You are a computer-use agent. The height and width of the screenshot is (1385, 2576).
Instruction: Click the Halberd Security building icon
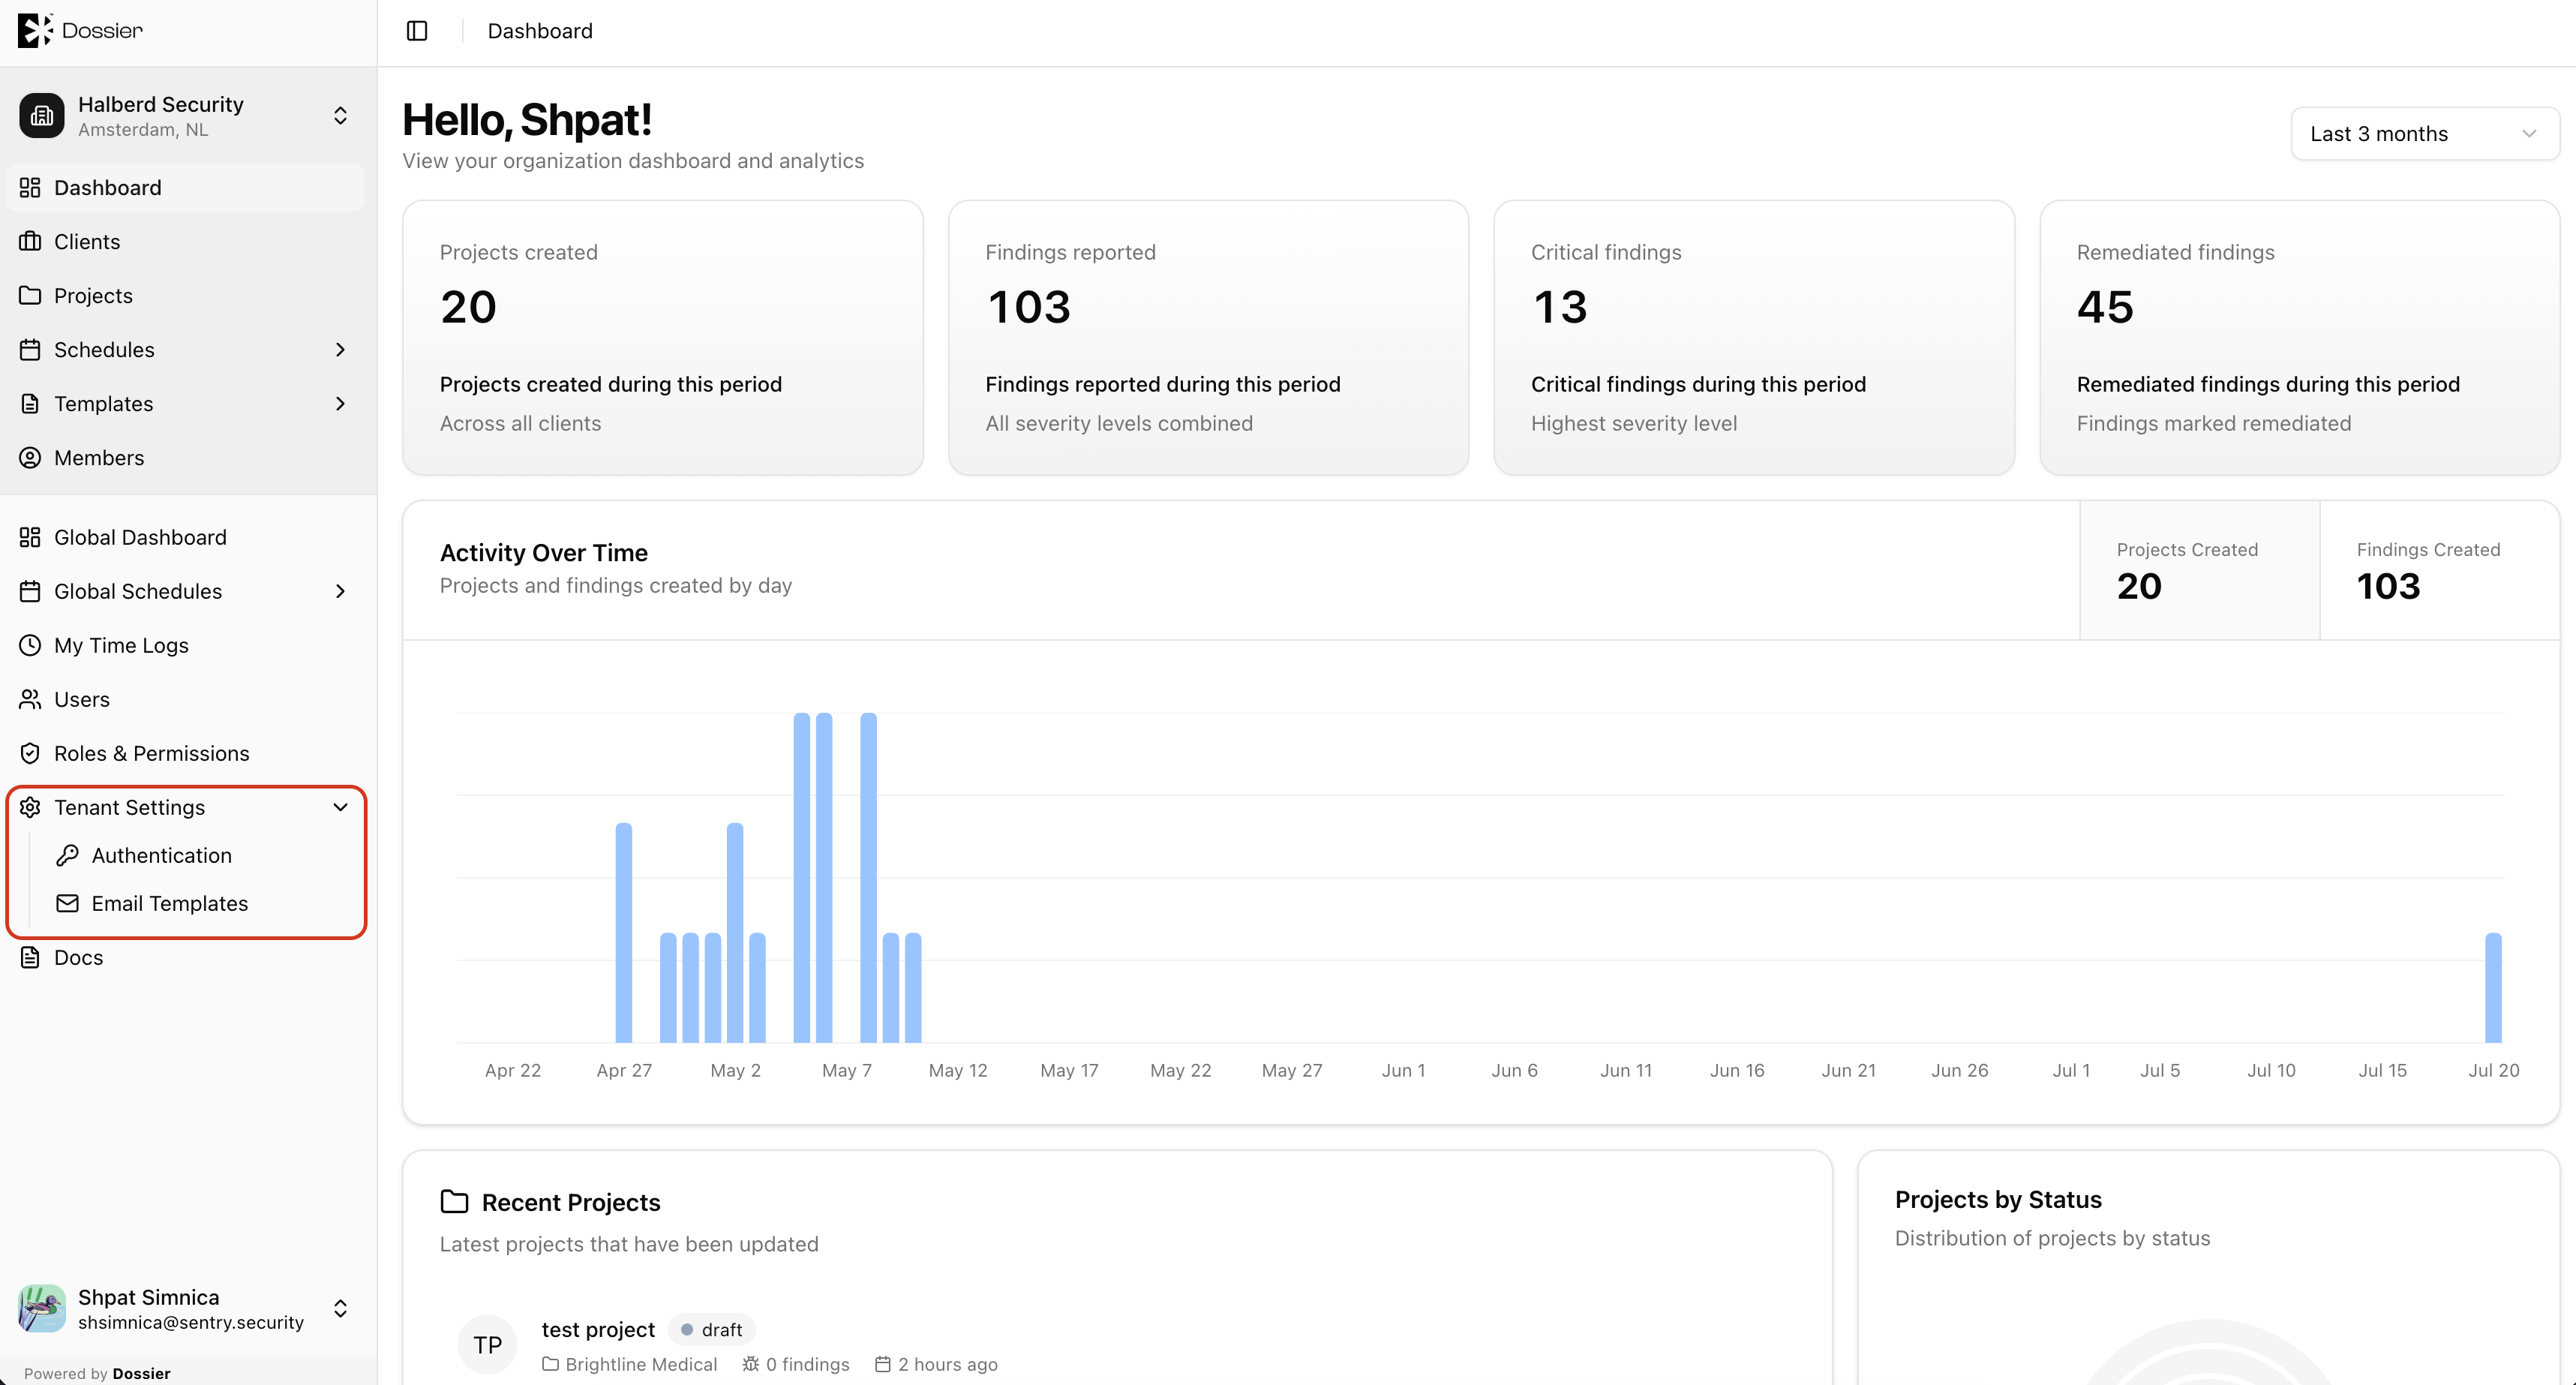(42, 116)
